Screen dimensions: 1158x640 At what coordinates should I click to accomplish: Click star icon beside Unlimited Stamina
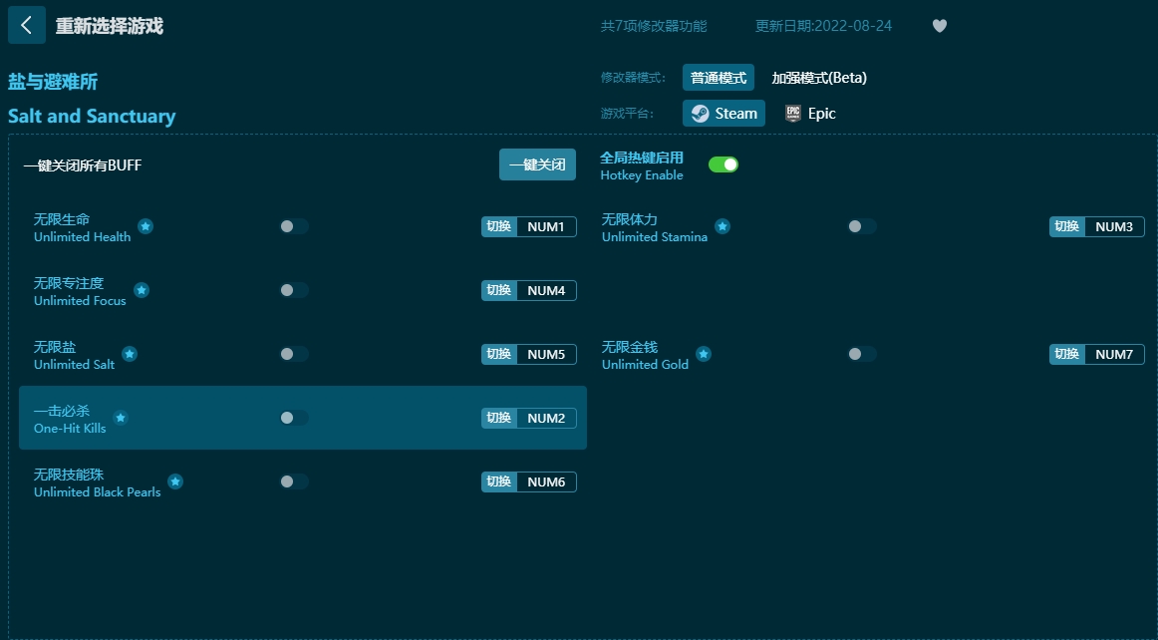coord(723,226)
